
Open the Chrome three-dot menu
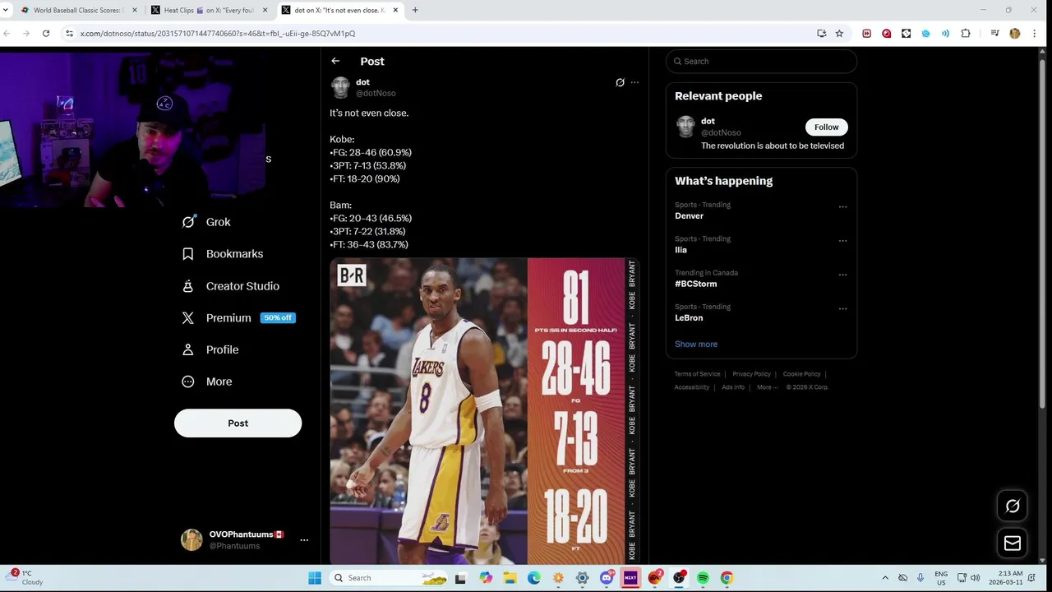click(x=1034, y=34)
